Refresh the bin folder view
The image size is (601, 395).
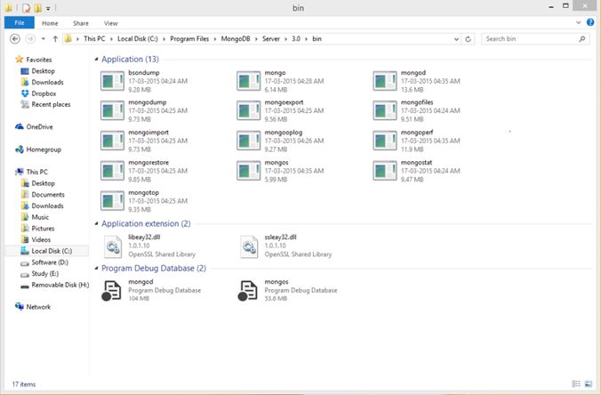point(468,39)
